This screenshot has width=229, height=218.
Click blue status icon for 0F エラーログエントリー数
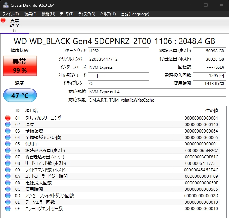click(x=8, y=208)
